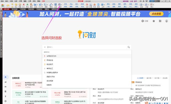Viewport: 171px width, 104px height.
Task: Open the 自选 toolbar dropdown arrow
Action: pos(37,5)
